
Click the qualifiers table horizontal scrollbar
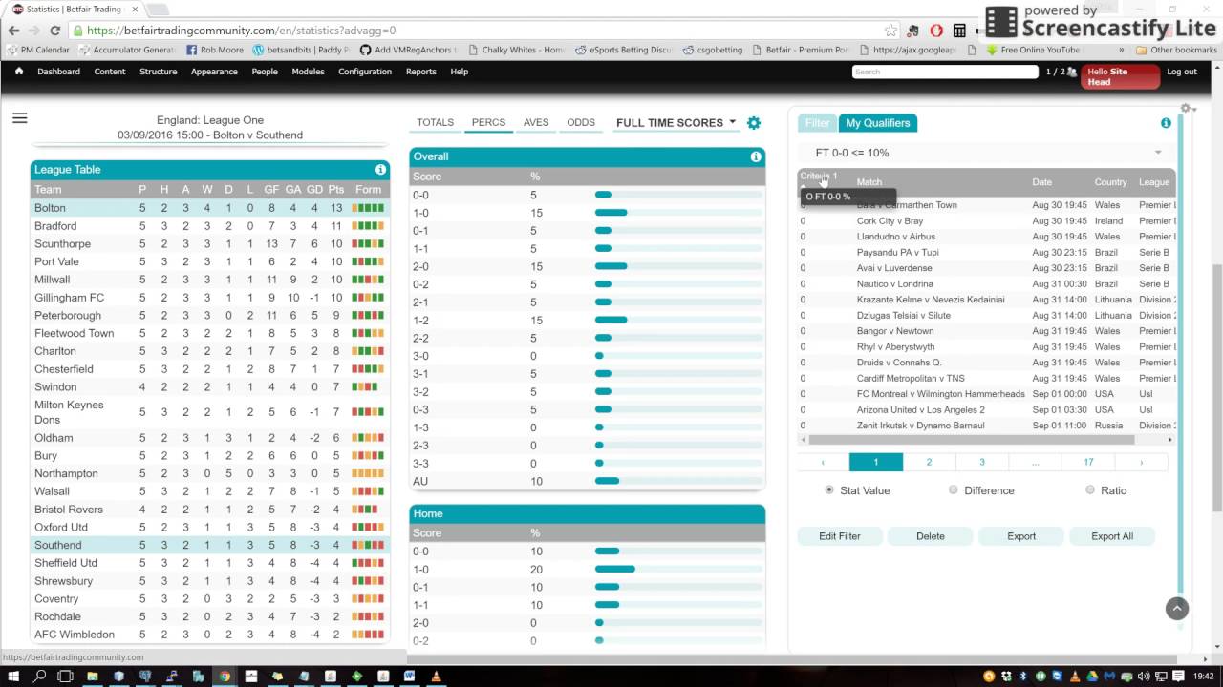pos(971,440)
